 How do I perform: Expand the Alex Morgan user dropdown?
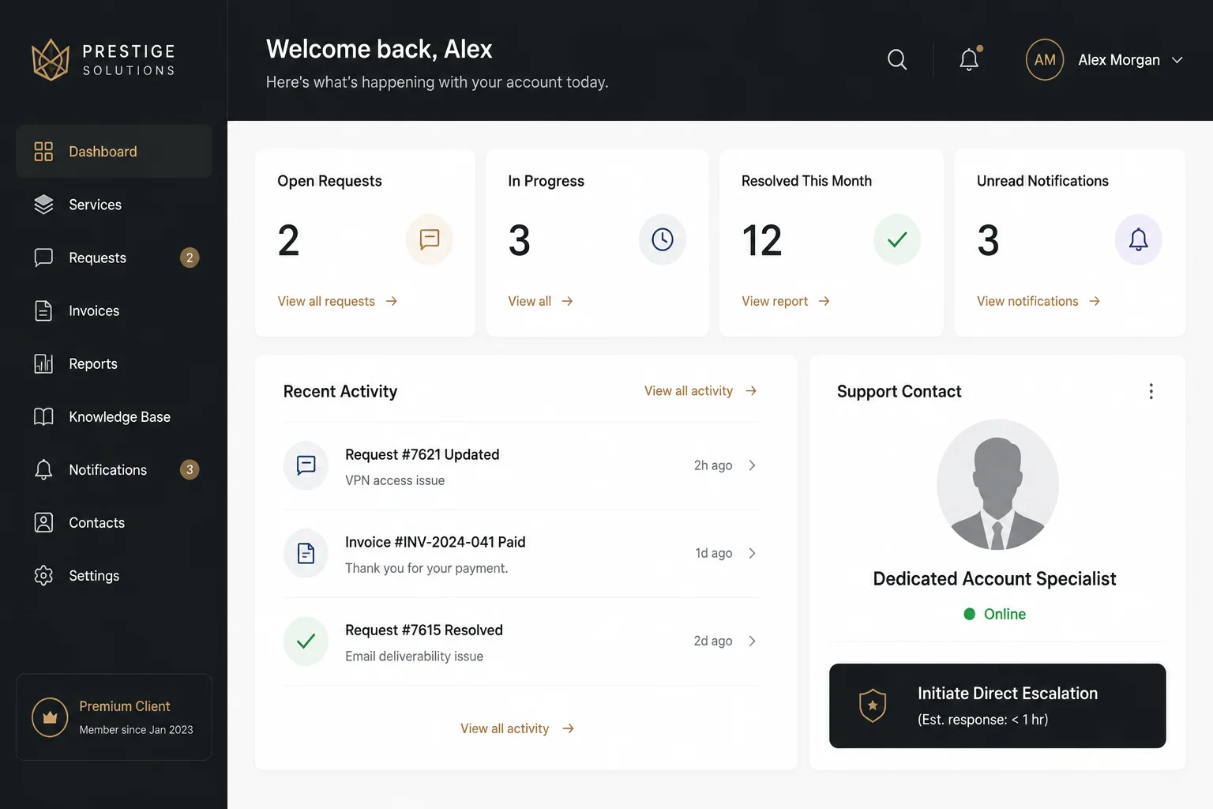tap(1177, 60)
